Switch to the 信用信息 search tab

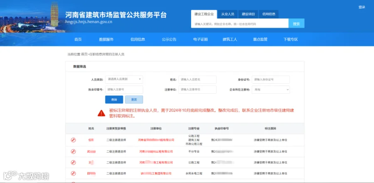coord(269,14)
